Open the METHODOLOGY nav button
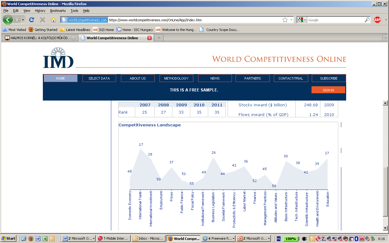This screenshot has height=243, width=389. (176, 78)
